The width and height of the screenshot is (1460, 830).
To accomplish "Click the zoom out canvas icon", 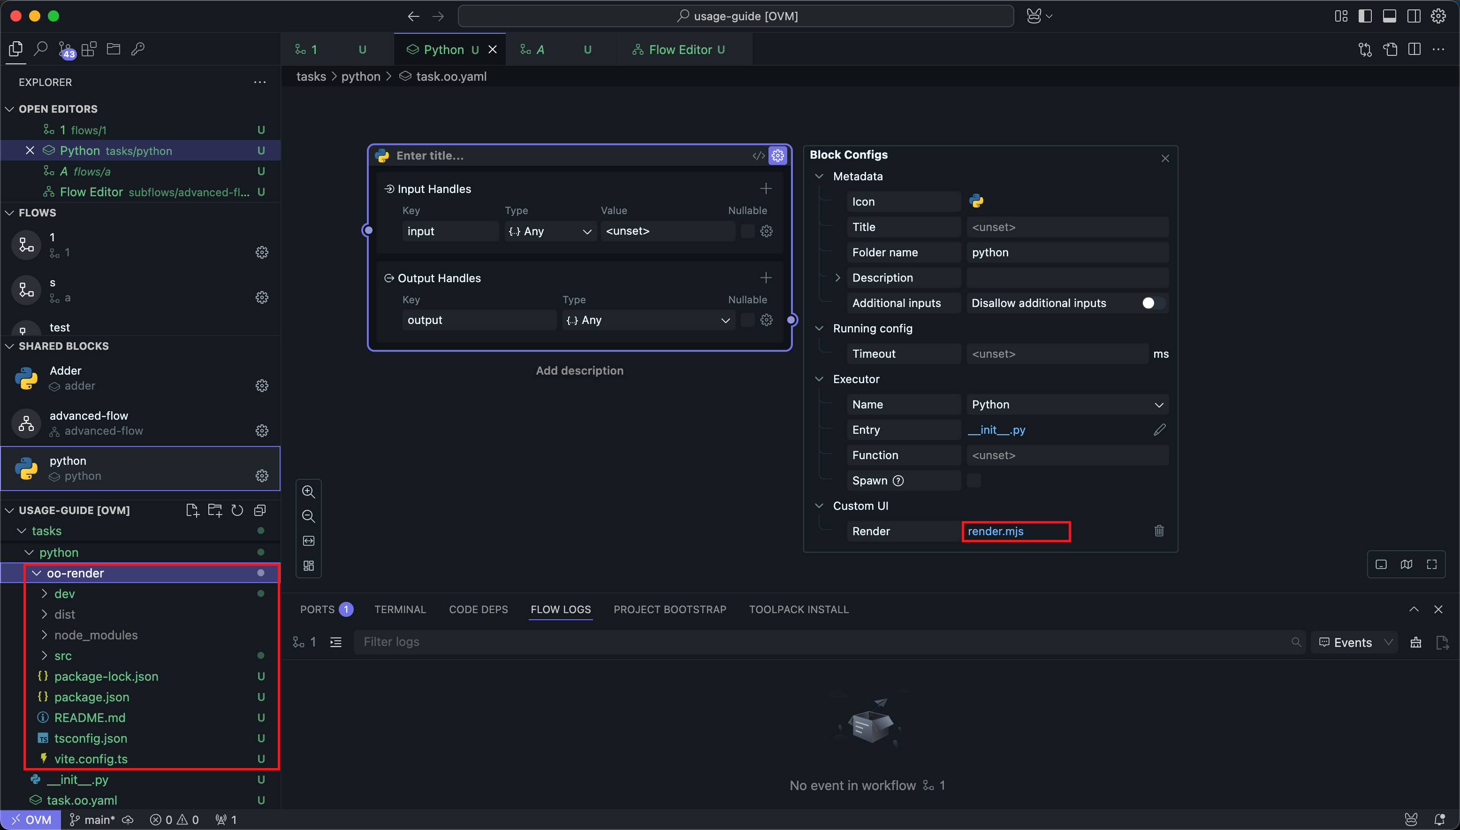I will pos(308,516).
